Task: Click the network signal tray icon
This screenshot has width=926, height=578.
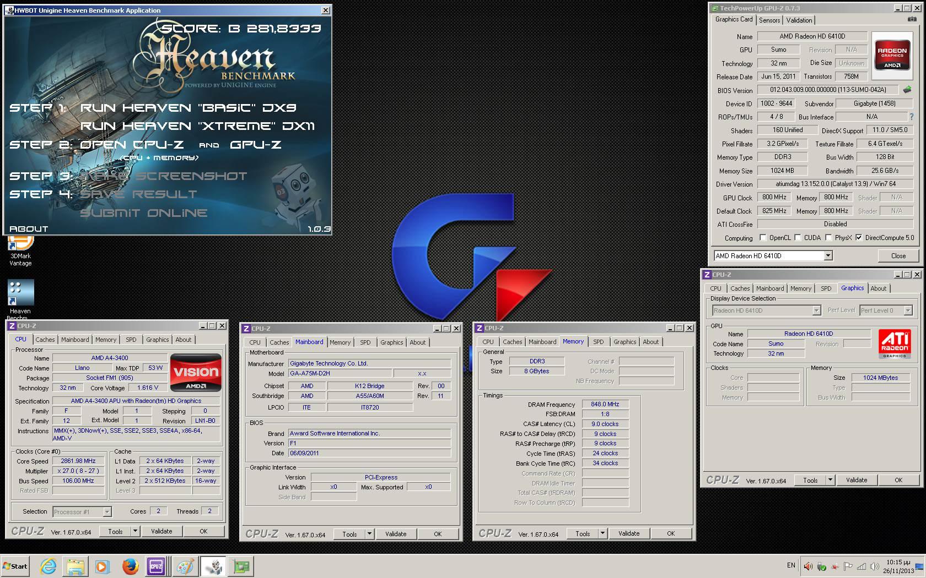Action: (x=861, y=566)
